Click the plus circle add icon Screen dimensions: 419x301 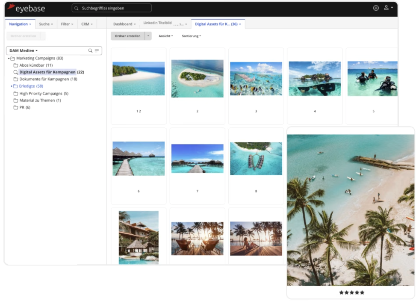pos(376,8)
